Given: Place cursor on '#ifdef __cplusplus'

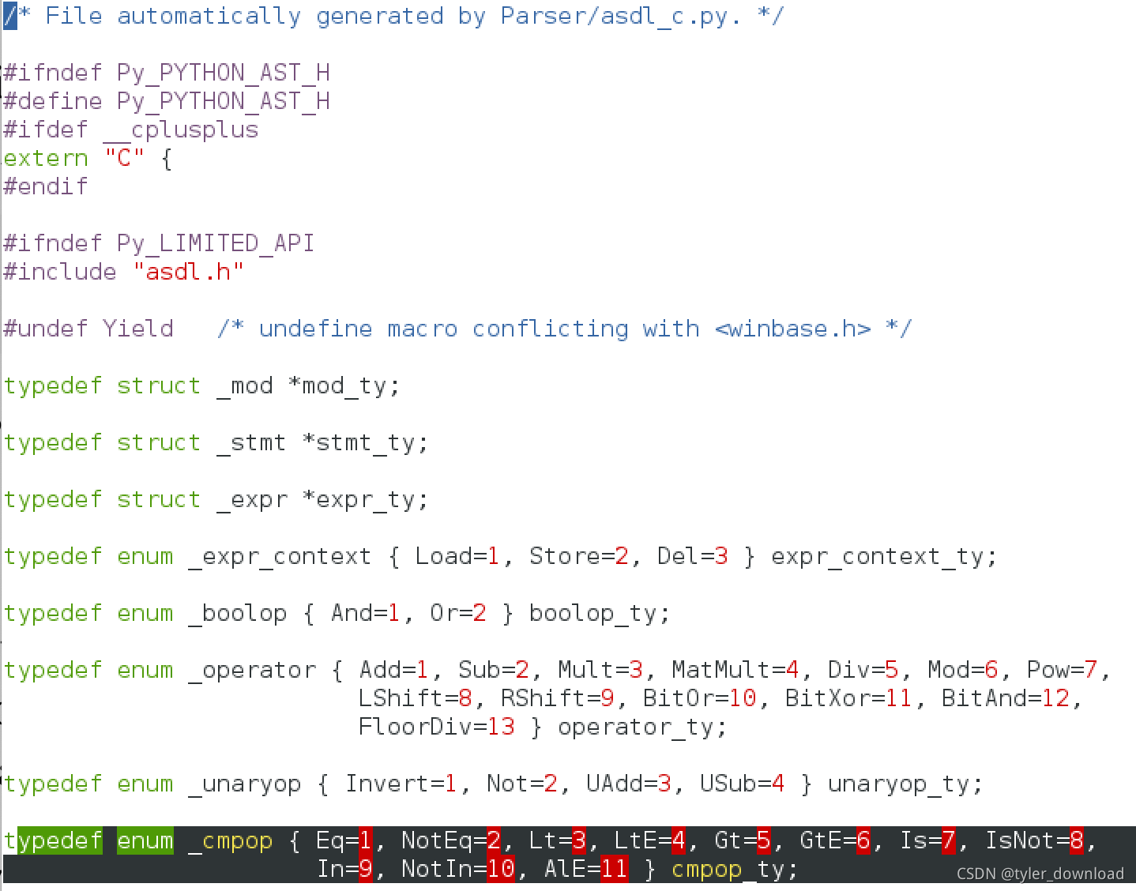Looking at the screenshot, I should (x=131, y=130).
